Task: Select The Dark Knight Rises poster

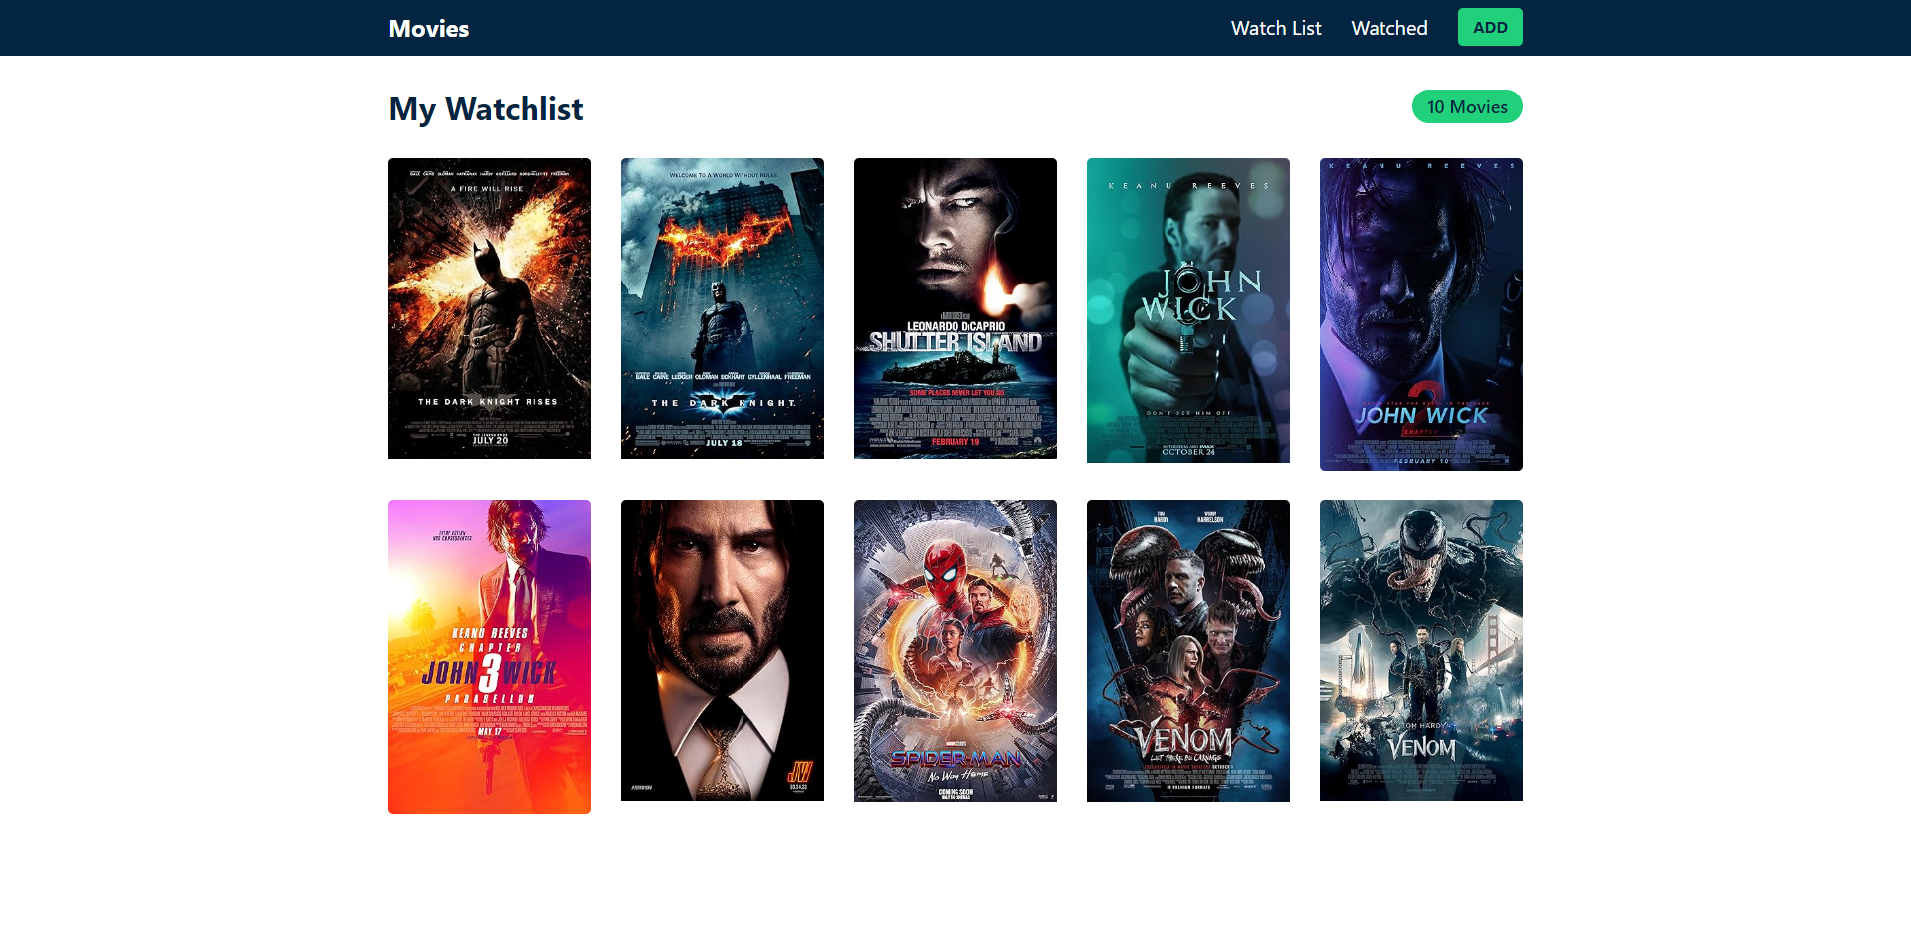Action: pos(490,308)
